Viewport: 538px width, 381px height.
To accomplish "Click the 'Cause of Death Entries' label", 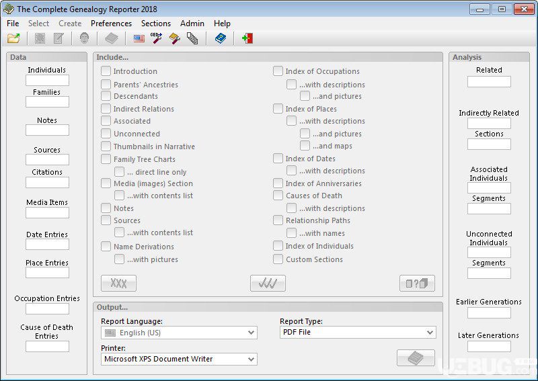I will pyautogui.click(x=46, y=332).
